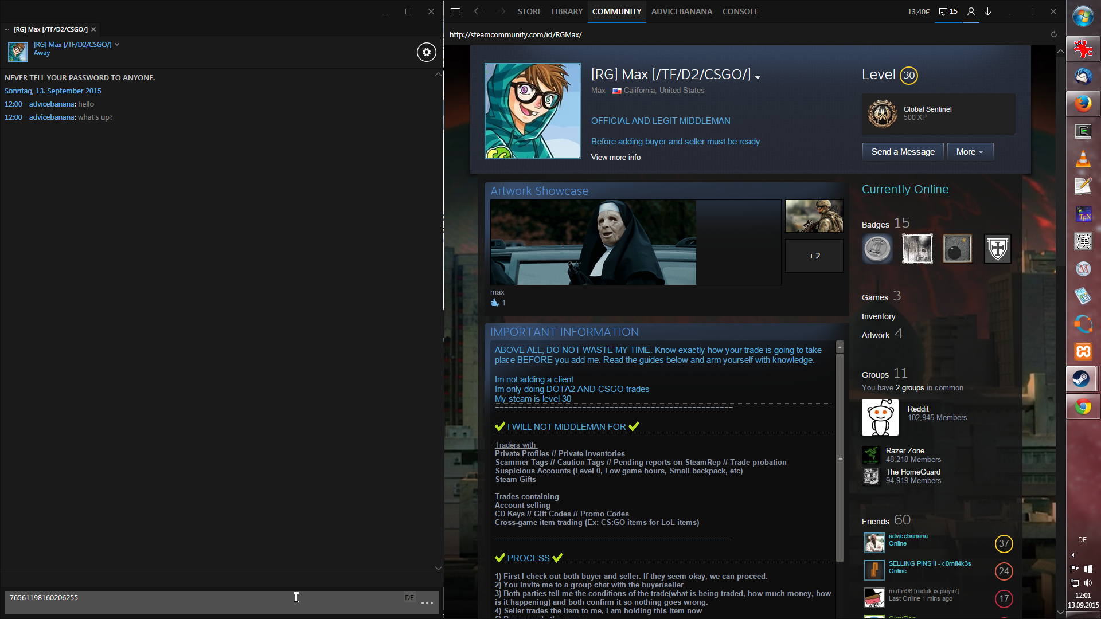Open Chrome from the Windows taskbar
This screenshot has height=619, width=1101.
tap(1083, 407)
